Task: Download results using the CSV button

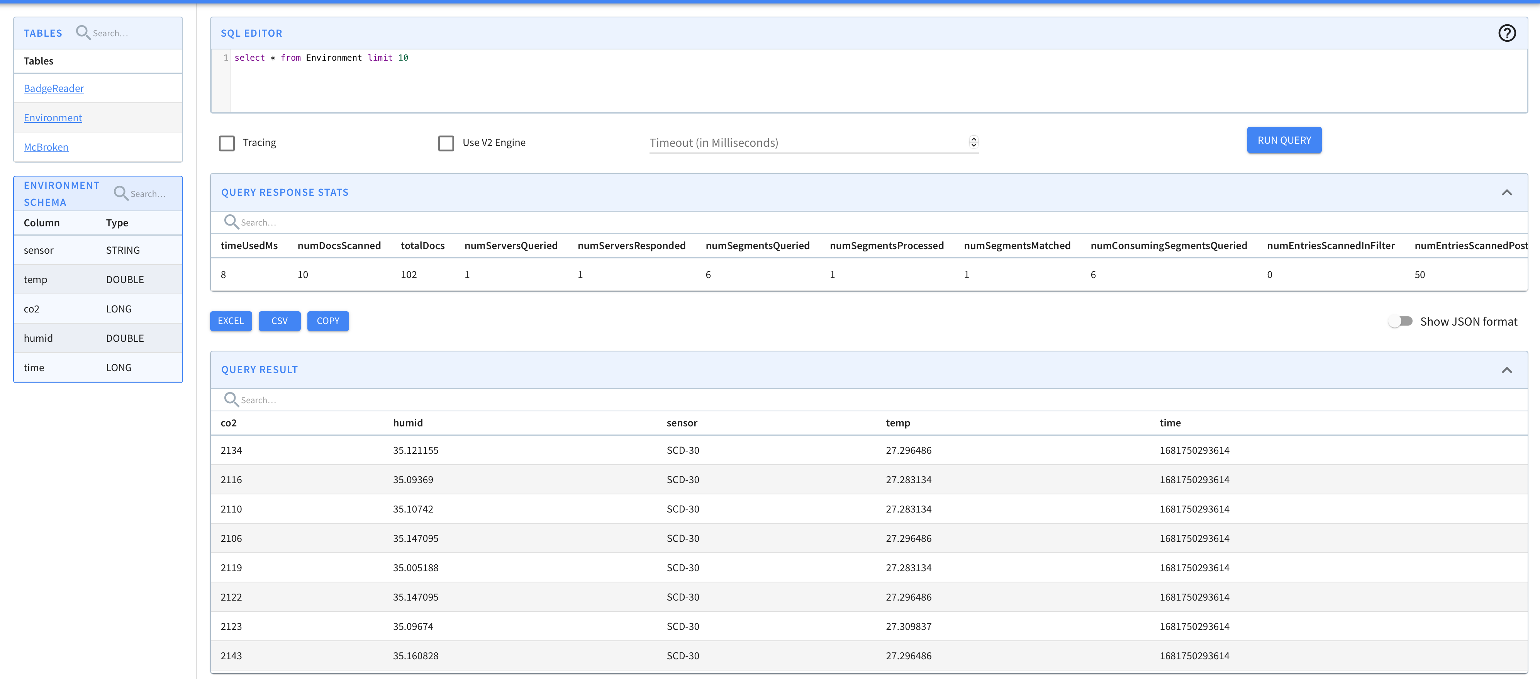Action: tap(279, 321)
